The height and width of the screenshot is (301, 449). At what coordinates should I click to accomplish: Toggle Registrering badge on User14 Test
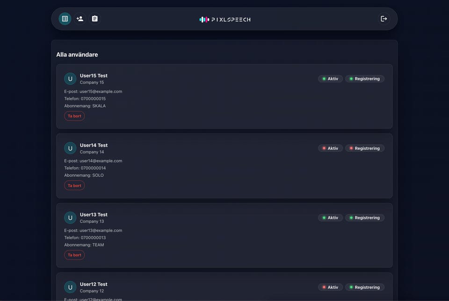365,148
